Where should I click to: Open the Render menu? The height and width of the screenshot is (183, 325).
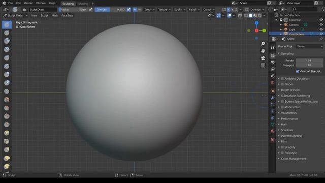28,4
